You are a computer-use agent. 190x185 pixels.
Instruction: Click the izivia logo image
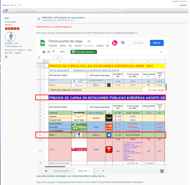click(x=79, y=127)
